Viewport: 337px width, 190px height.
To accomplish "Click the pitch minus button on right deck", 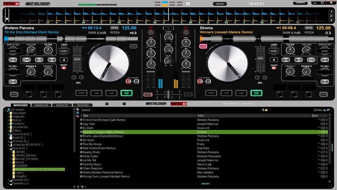I will tap(257, 77).
